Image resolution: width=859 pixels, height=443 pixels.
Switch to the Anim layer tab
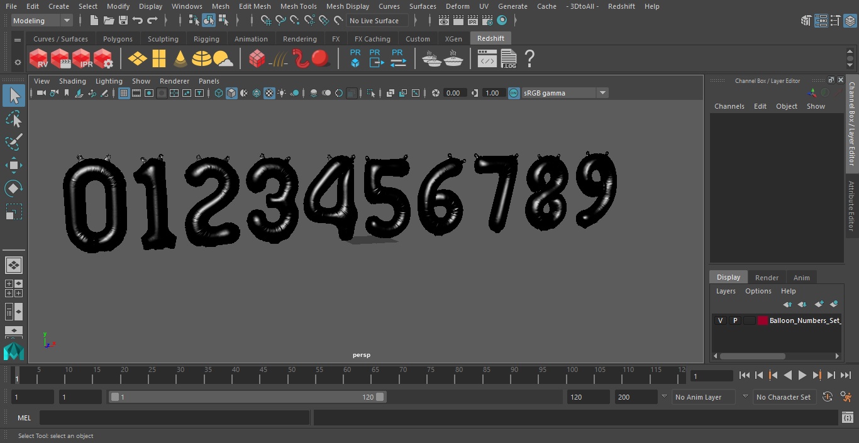pos(801,278)
